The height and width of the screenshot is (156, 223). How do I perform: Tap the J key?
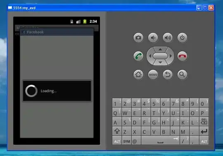click(175, 121)
